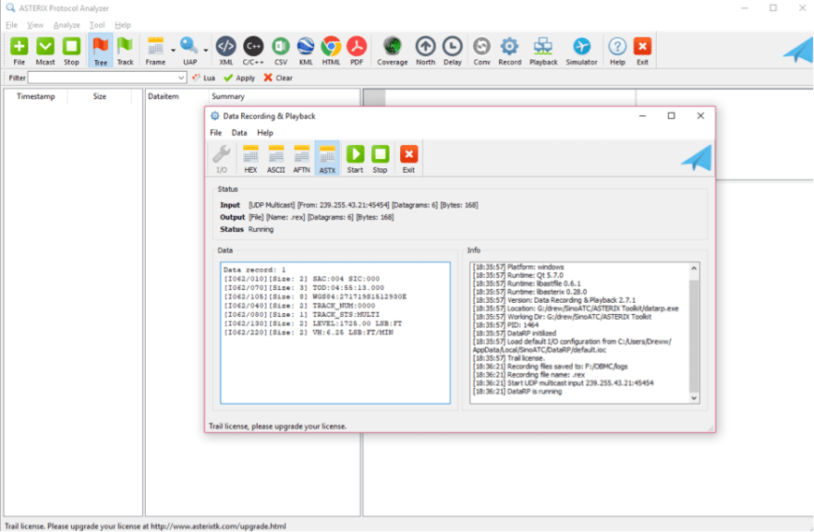This screenshot has height=532, width=814.
Task: Open the Simulator tool
Action: [x=581, y=50]
